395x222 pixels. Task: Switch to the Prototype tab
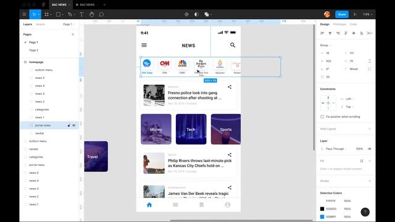click(x=339, y=24)
